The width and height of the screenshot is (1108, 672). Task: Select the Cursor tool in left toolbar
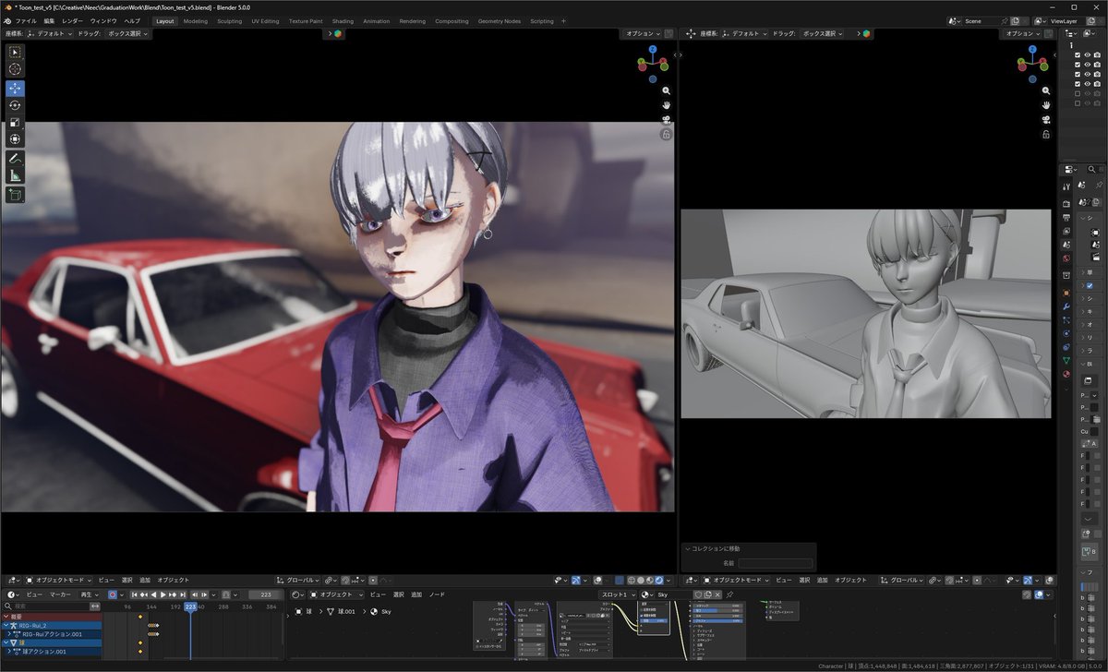[x=15, y=69]
